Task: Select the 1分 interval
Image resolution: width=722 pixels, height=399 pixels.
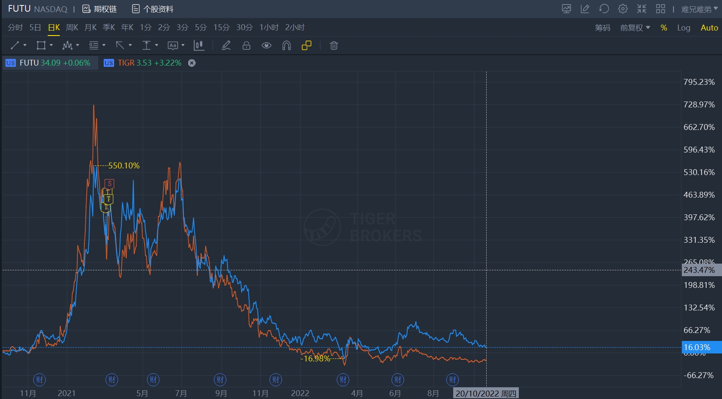Action: point(145,28)
